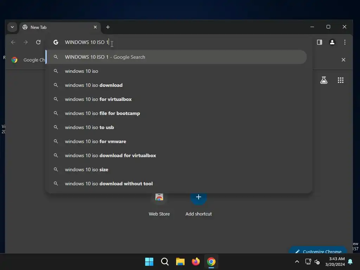This screenshot has width=360, height=270.
Task: Maximize the Chrome window
Action: tap(328, 27)
